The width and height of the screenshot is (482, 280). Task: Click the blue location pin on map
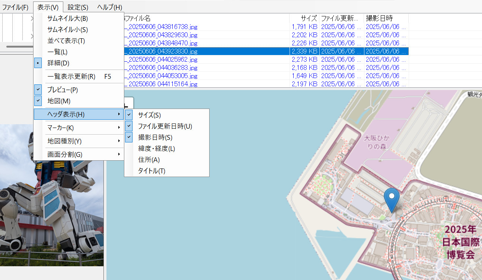(391, 199)
